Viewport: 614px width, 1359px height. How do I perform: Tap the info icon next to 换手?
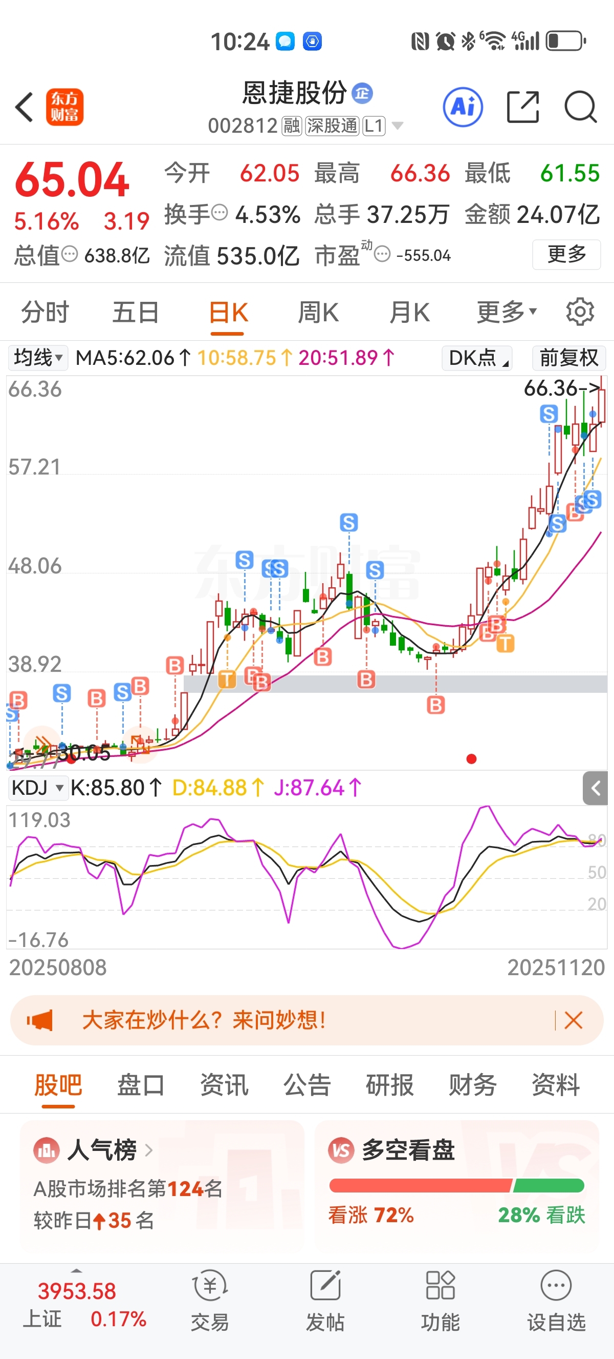[219, 213]
